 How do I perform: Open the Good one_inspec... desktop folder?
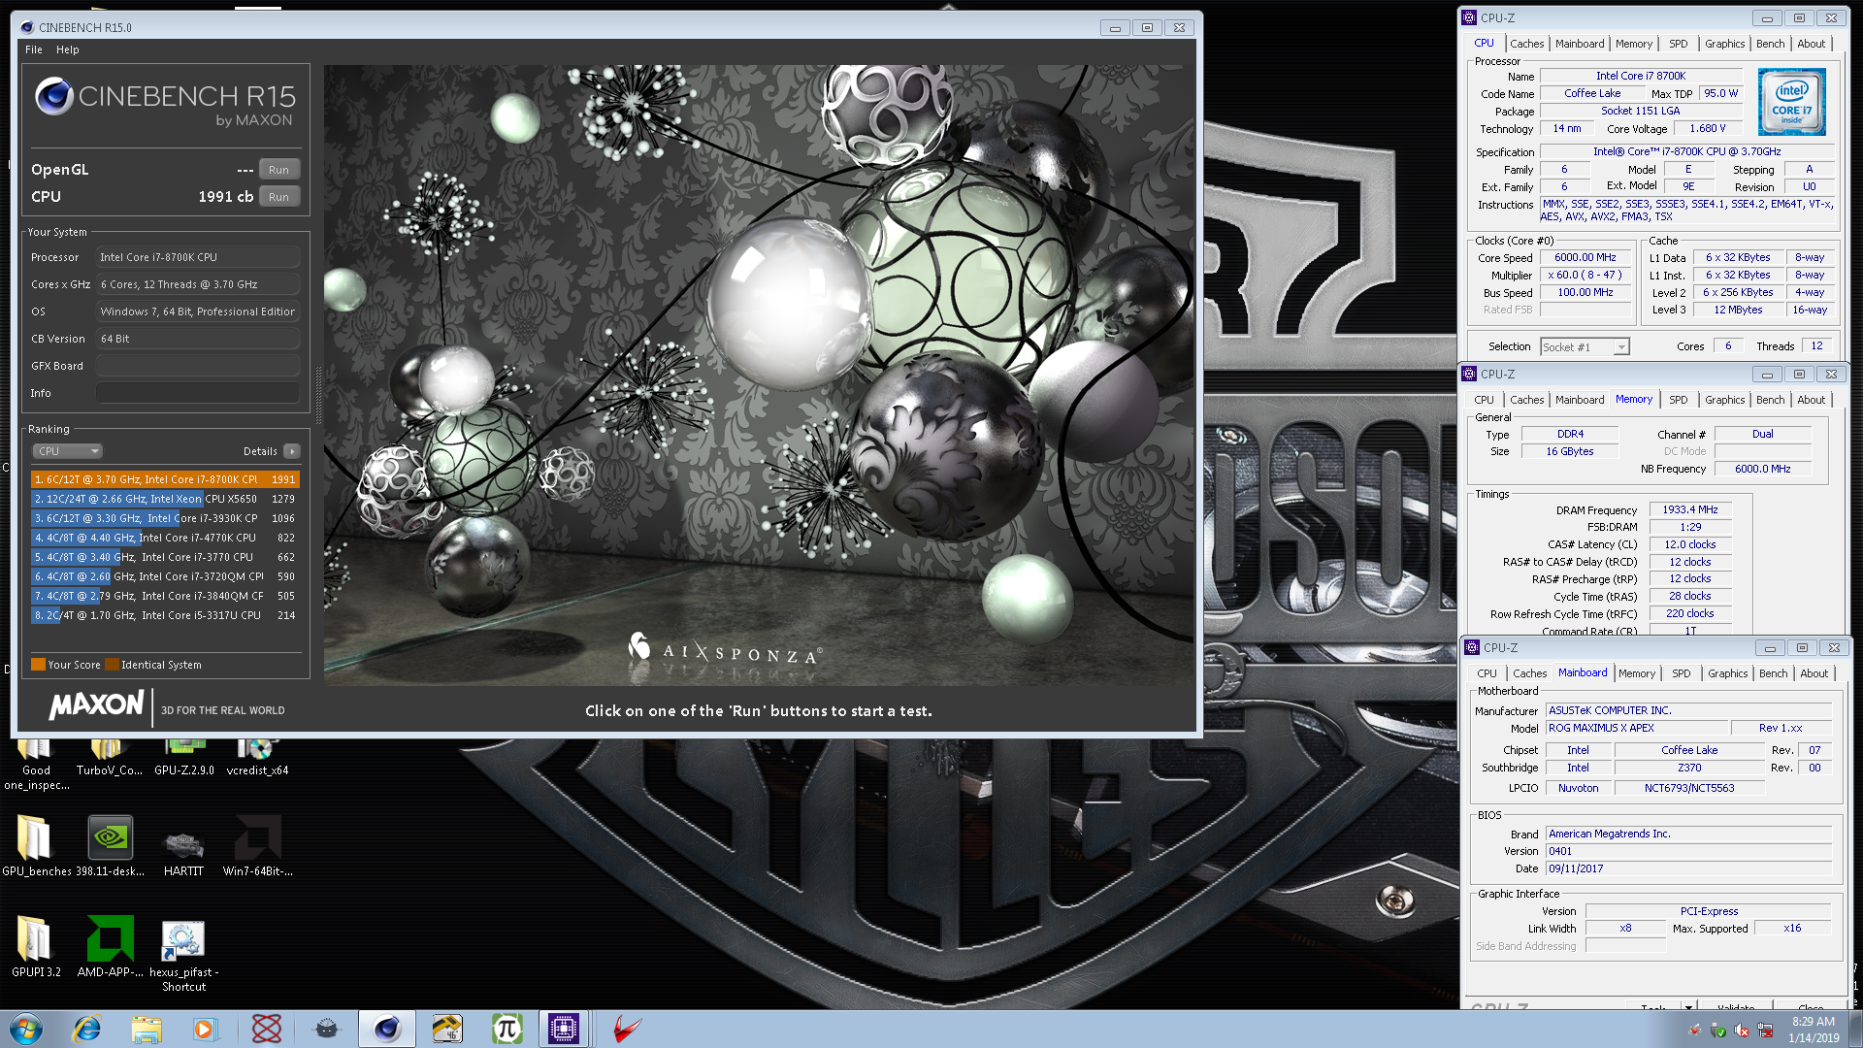[x=36, y=765]
